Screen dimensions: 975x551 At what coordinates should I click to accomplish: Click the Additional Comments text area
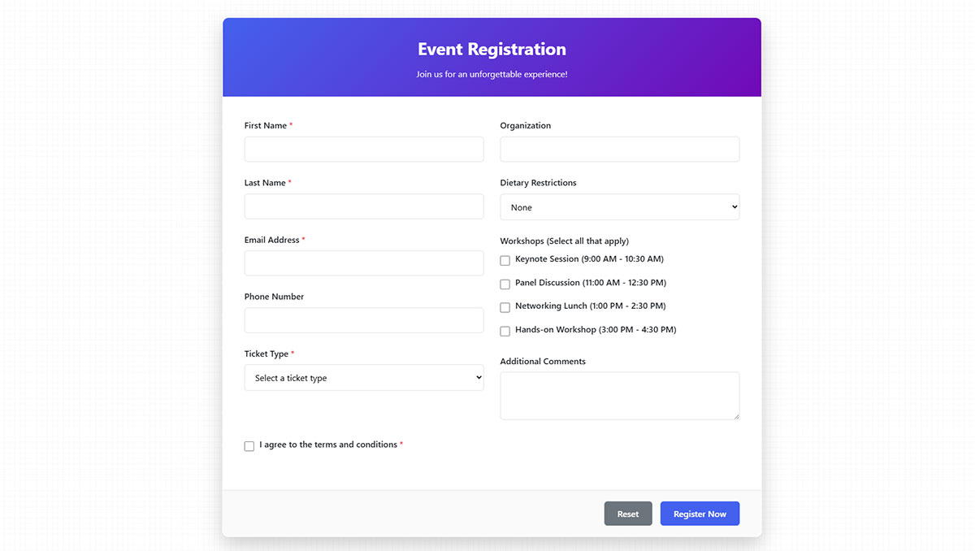point(619,396)
